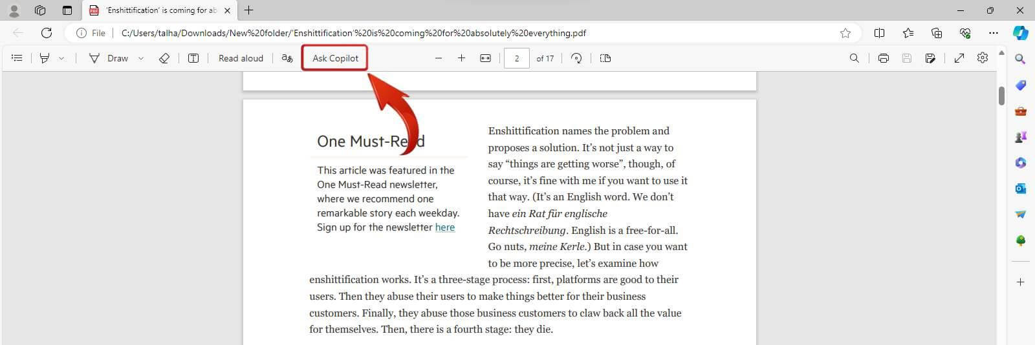
Task: Zoom out with the minus icon
Action: point(439,58)
